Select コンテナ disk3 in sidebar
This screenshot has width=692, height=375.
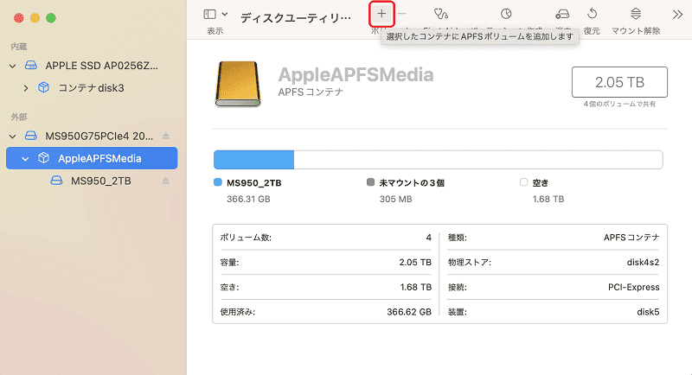tap(92, 87)
